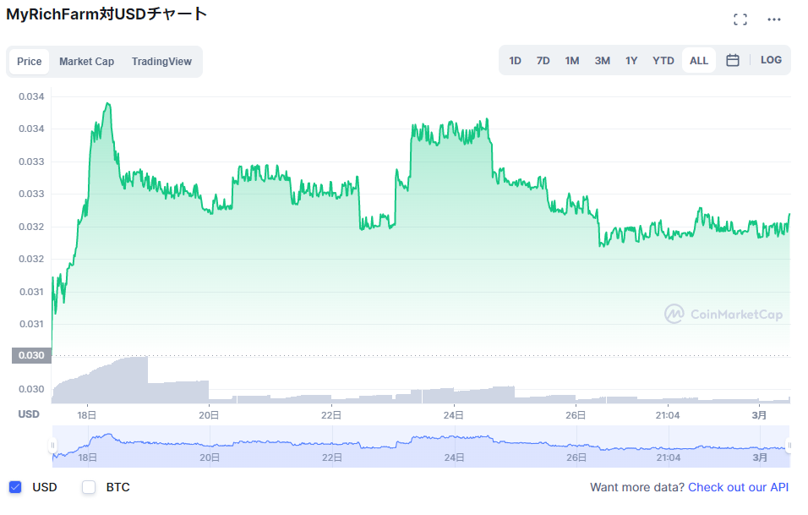This screenshot has height=515, width=808.
Task: Select the 1D time range
Action: click(515, 61)
